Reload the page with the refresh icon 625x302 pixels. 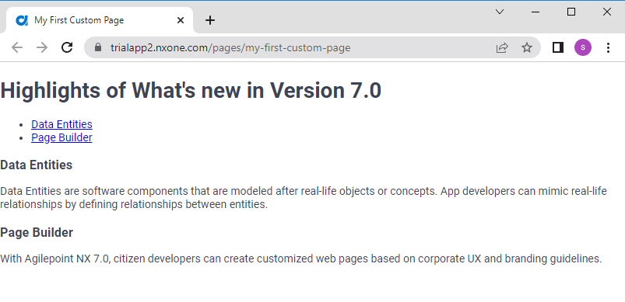click(67, 47)
